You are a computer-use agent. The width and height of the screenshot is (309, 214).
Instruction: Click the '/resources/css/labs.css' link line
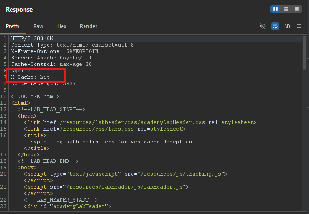[104, 129]
